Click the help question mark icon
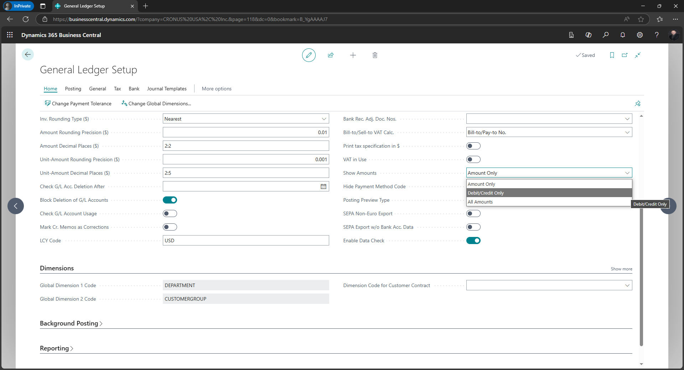 click(657, 35)
